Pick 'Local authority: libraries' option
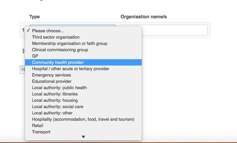This screenshot has width=237, height=143. (55, 94)
